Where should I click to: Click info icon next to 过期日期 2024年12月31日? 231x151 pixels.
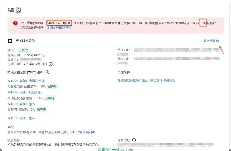tap(51, 64)
